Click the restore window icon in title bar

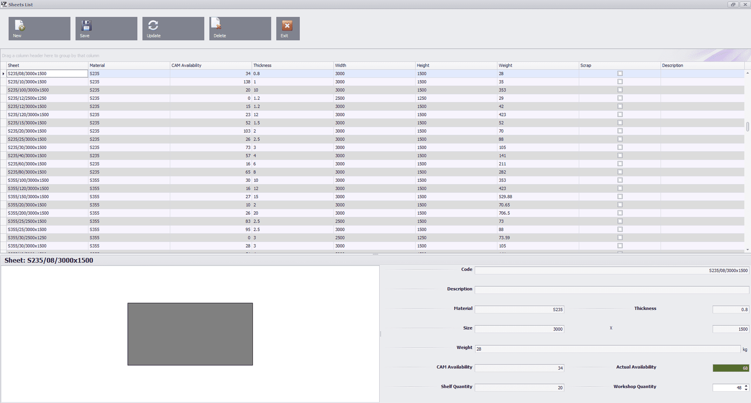[733, 4]
